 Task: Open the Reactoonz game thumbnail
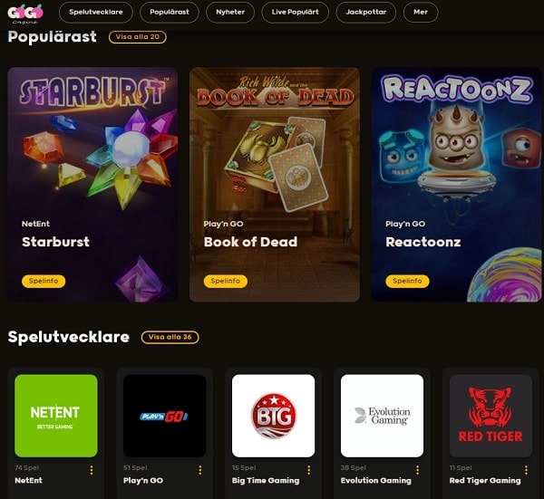(457, 185)
